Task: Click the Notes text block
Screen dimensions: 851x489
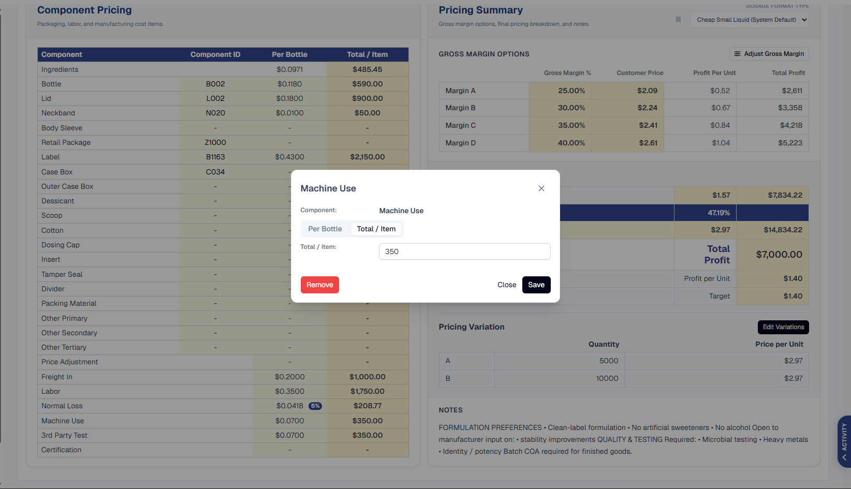Action: 623,439
